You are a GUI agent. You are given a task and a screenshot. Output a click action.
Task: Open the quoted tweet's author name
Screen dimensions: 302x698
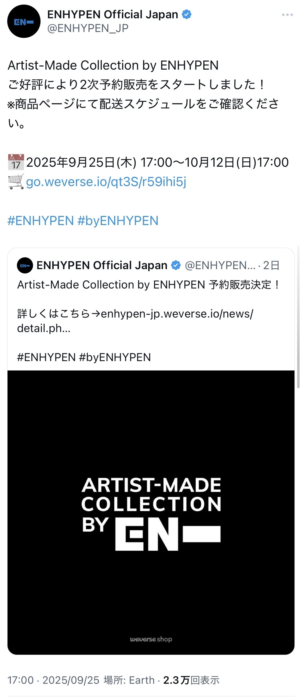102,265
